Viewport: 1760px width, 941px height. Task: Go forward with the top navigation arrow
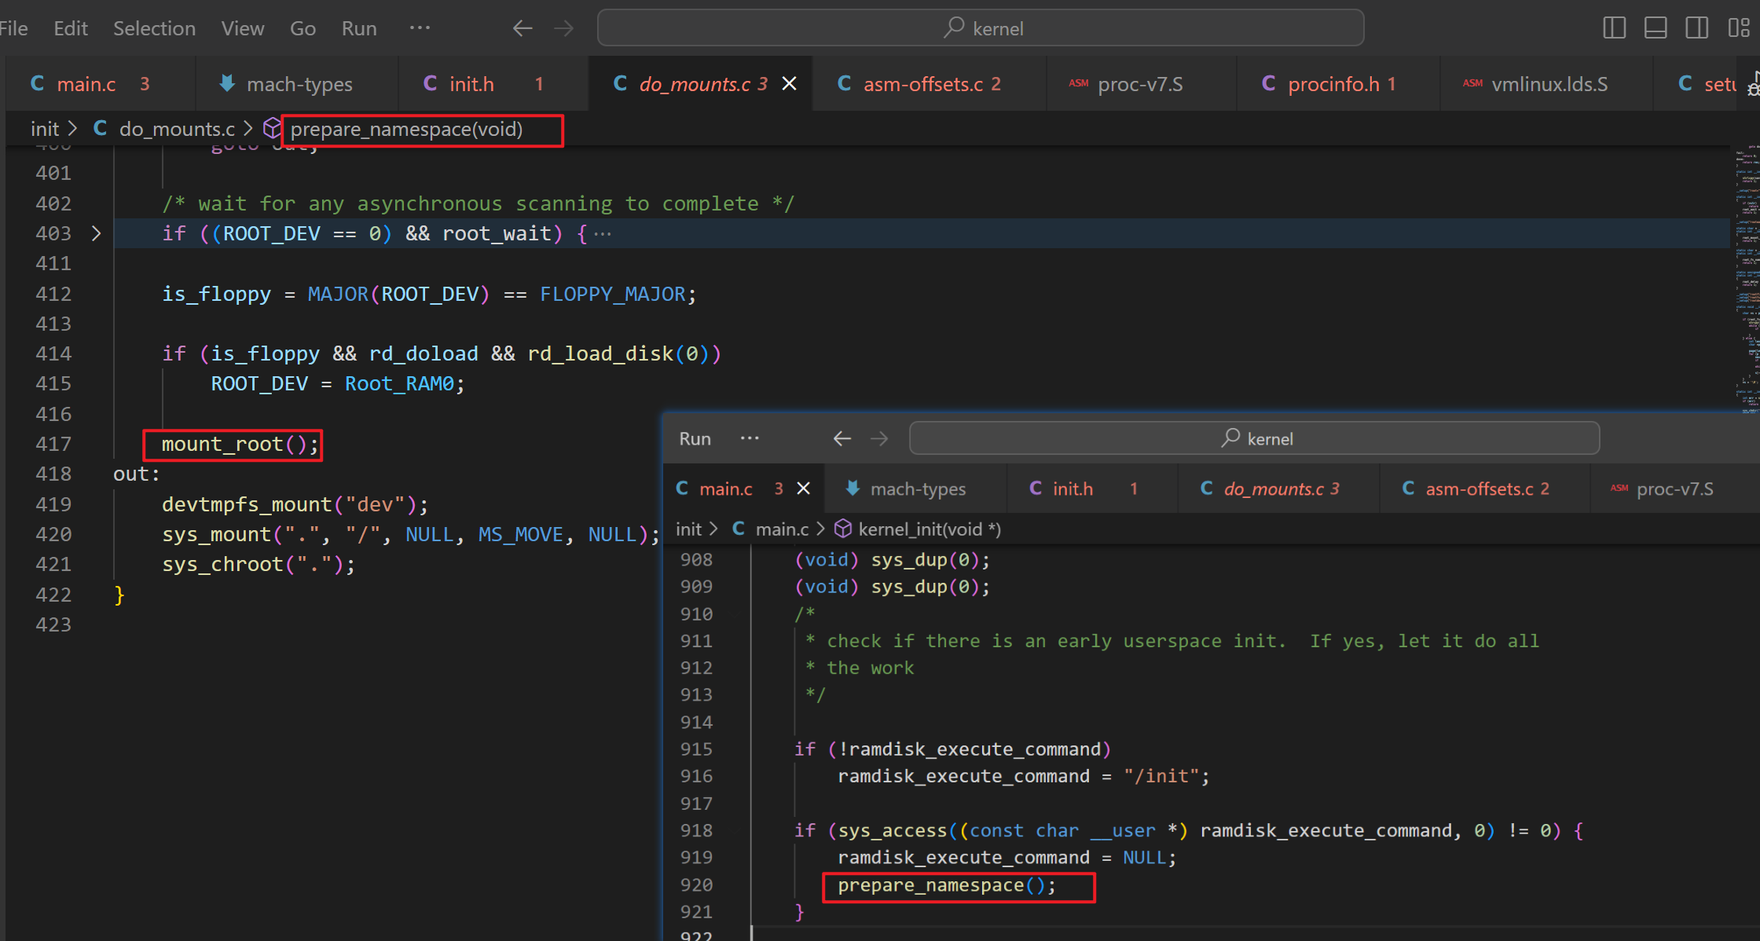coord(564,28)
